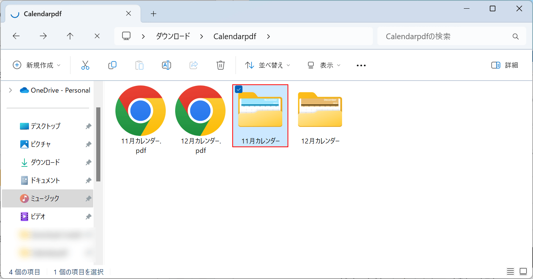Open the See more ellipsis menu
The image size is (533, 279).
(x=361, y=66)
